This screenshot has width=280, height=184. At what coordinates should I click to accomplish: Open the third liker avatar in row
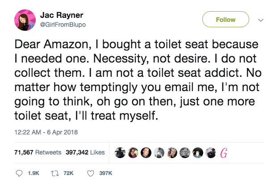[x=146, y=153]
